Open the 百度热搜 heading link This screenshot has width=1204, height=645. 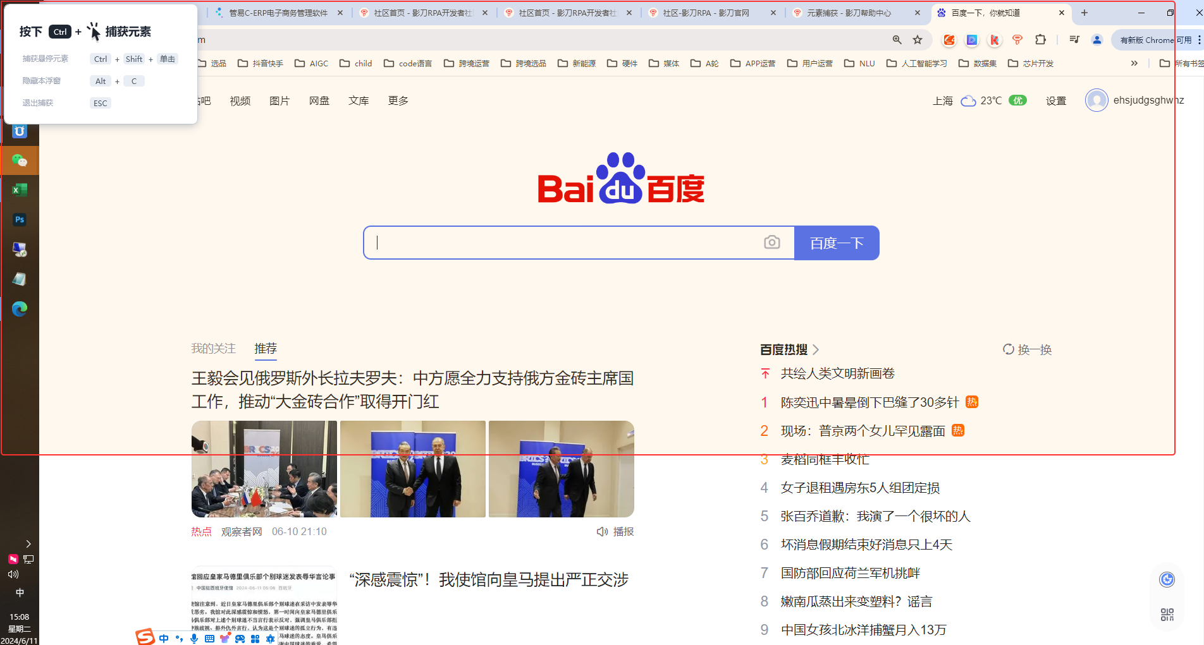(789, 349)
